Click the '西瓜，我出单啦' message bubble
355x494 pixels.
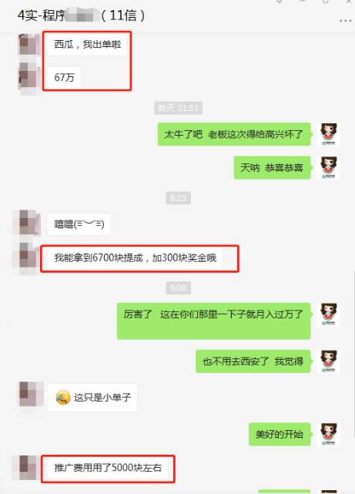point(88,45)
